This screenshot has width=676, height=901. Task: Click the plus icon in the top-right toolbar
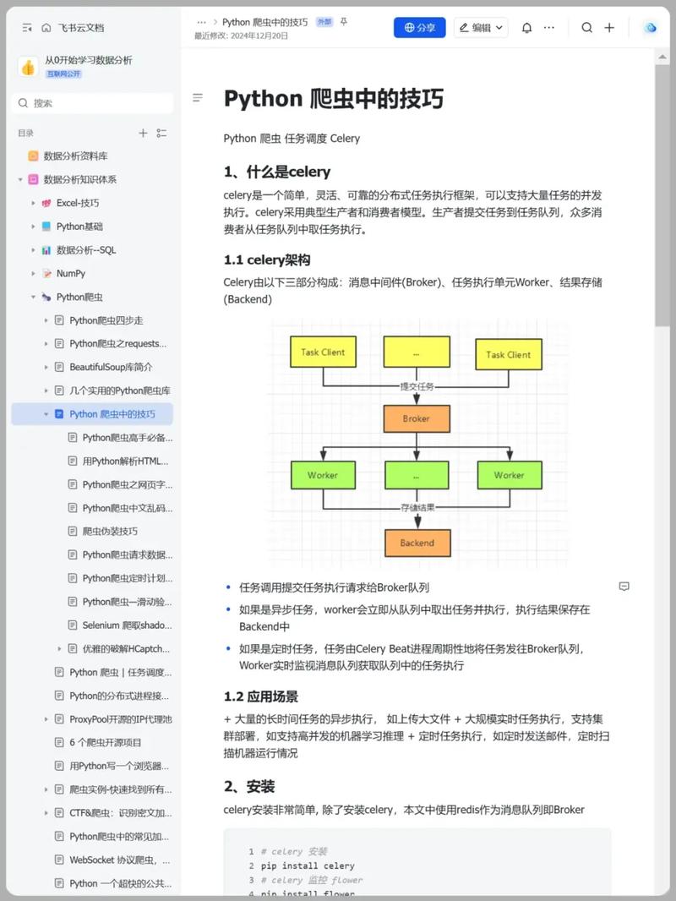[x=610, y=28]
